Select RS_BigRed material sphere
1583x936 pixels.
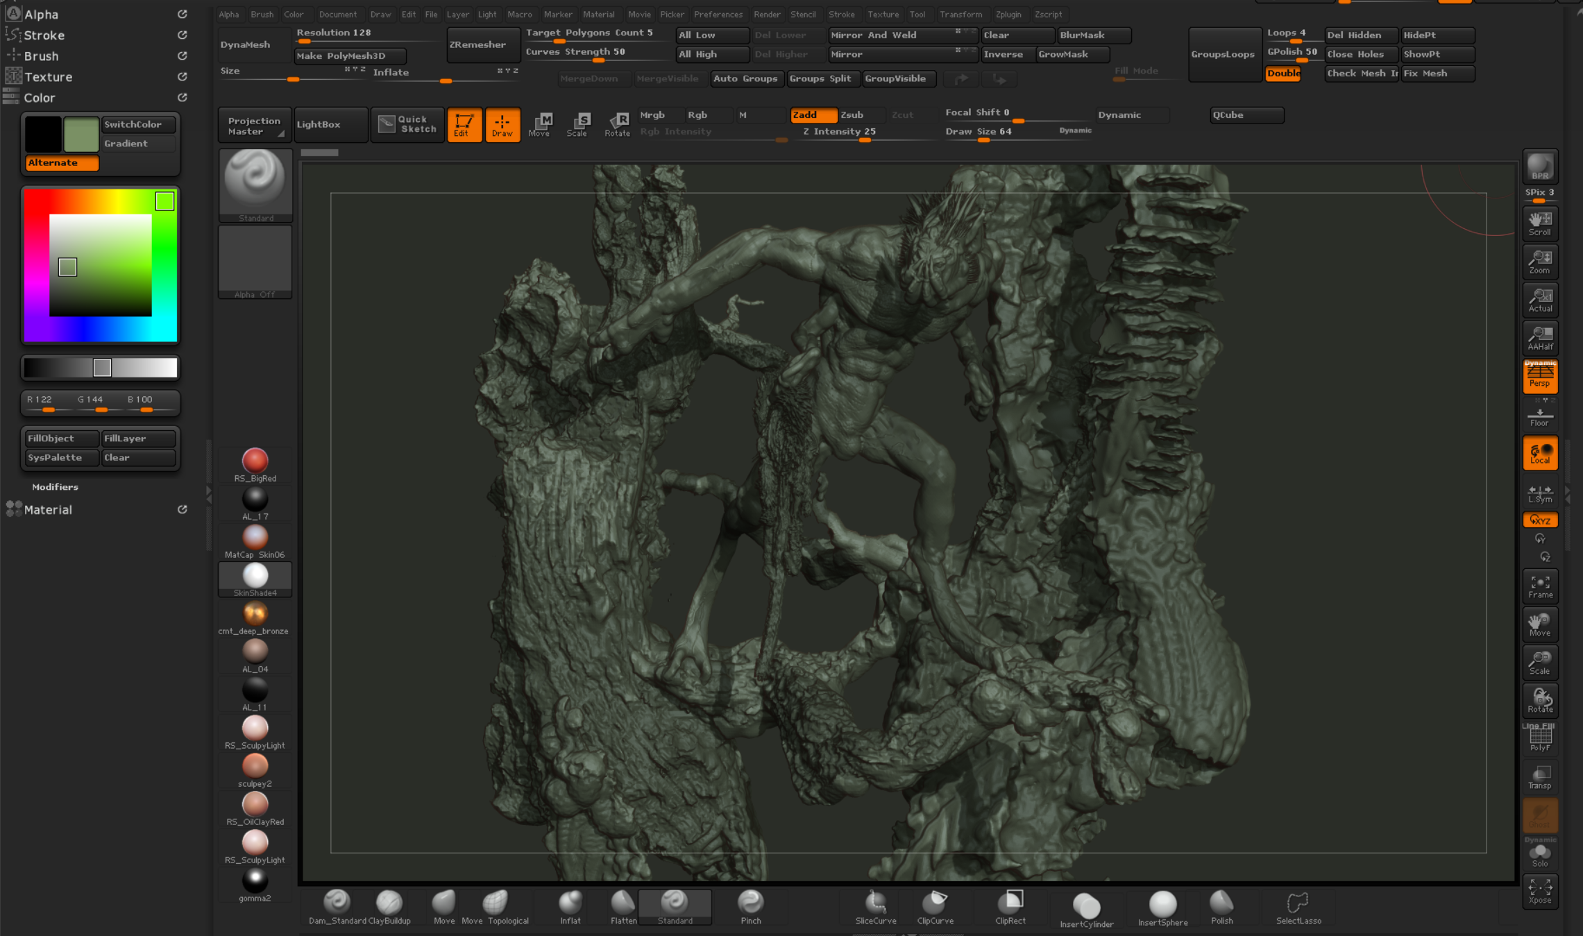(255, 461)
